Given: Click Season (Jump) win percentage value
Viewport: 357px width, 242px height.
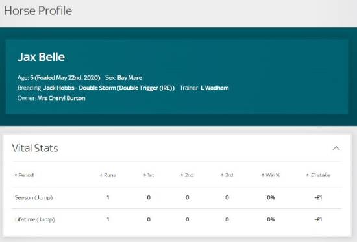Looking at the screenshot, I should [x=271, y=197].
